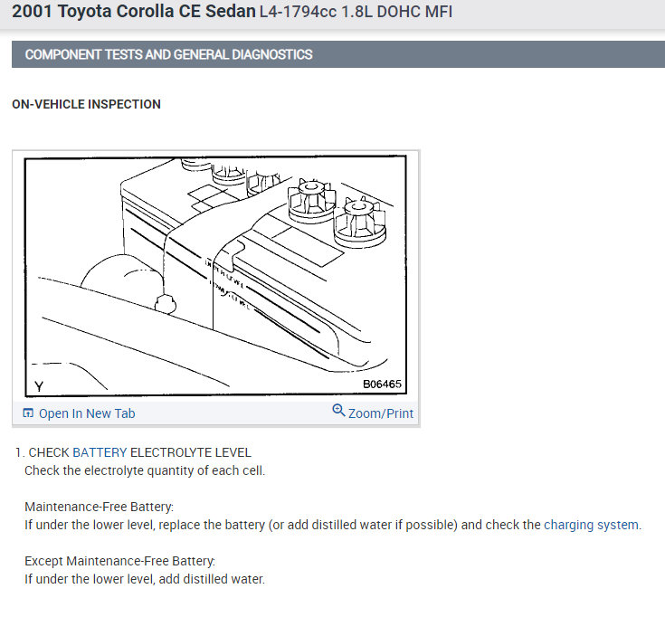Click 'If under the lower level, add distilled water.'
The image size is (665, 617).
click(145, 579)
